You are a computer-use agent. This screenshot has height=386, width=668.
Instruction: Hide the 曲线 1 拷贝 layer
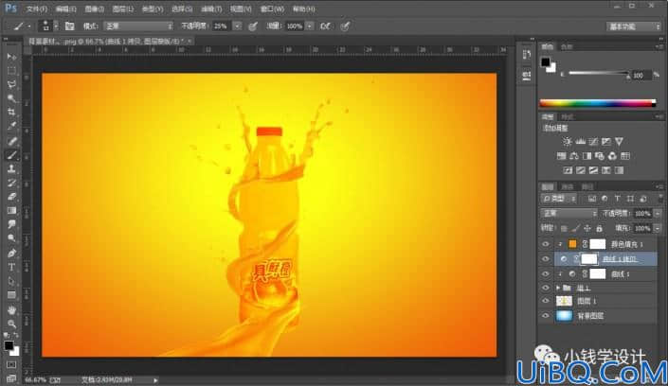[x=546, y=258]
